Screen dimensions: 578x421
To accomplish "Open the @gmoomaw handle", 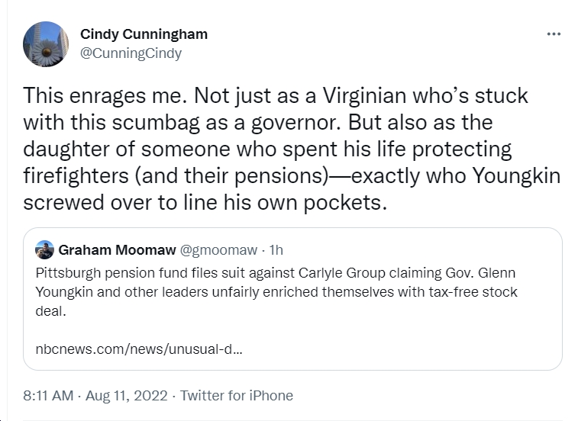I will pos(218,250).
